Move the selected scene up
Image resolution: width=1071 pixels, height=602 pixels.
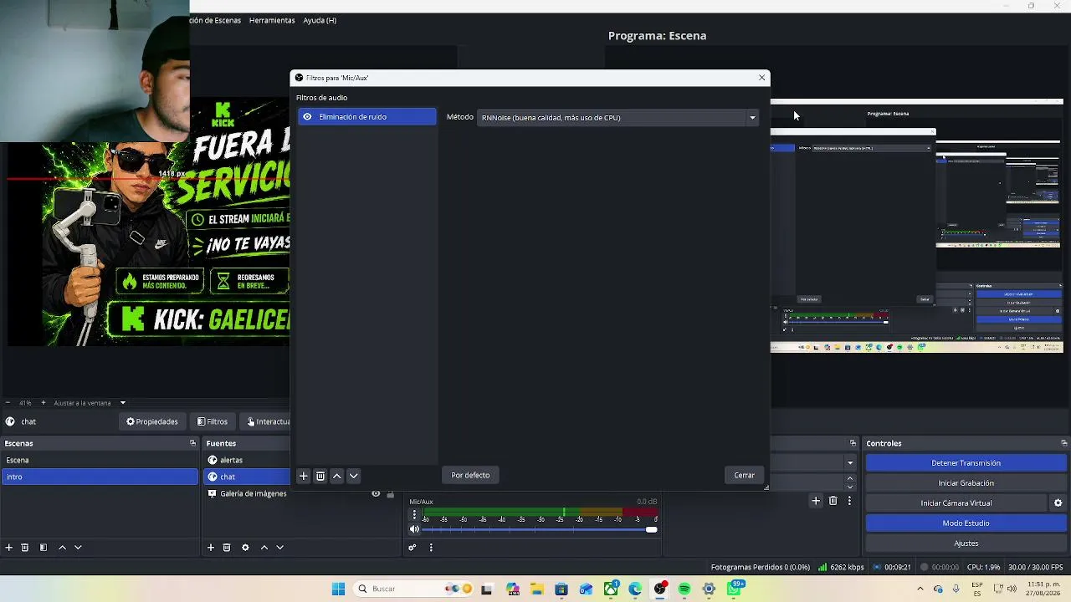(x=62, y=548)
